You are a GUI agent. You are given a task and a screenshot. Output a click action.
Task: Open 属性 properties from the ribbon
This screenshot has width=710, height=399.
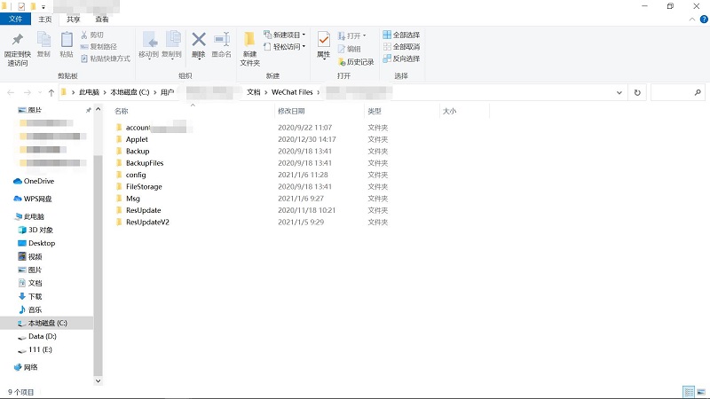click(323, 40)
